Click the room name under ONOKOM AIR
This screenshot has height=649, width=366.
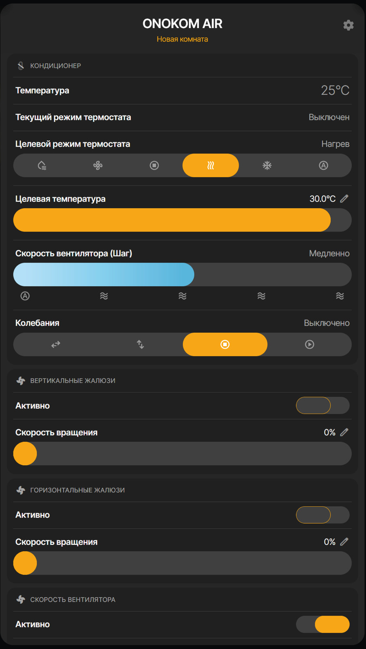[182, 39]
